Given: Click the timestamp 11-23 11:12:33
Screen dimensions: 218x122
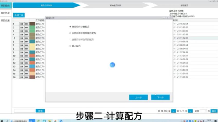Looking at the screenshot, I should pos(181,38).
